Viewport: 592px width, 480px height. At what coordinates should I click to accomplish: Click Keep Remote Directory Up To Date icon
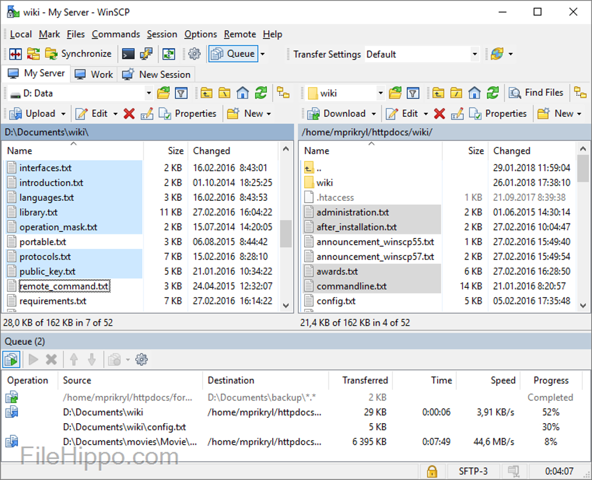point(168,54)
